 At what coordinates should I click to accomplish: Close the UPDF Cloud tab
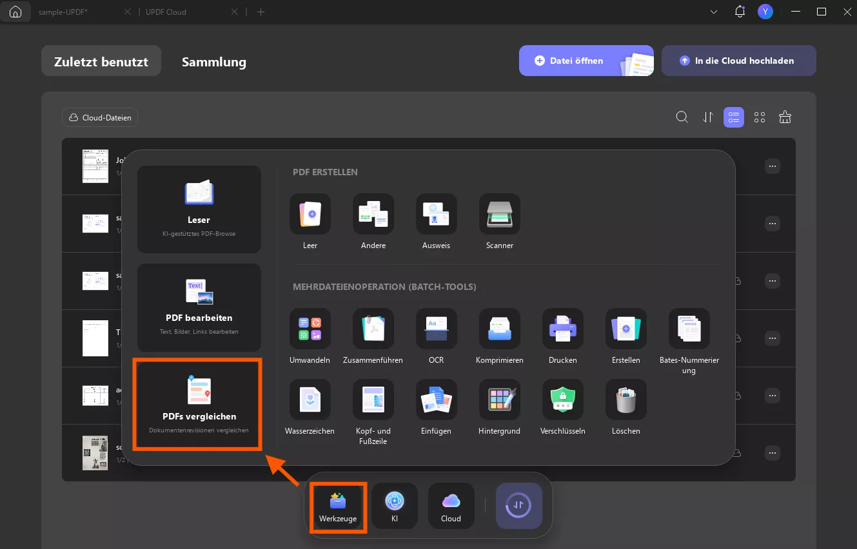tap(235, 12)
